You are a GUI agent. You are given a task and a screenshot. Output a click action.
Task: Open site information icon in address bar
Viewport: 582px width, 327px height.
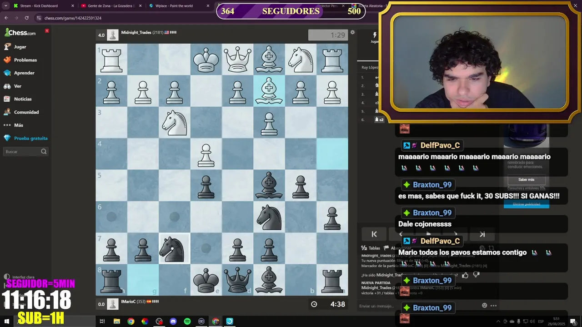pos(39,18)
